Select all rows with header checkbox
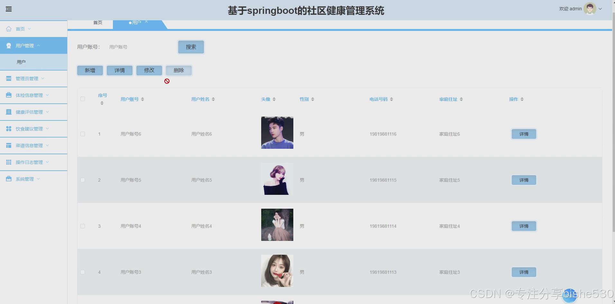 (x=83, y=99)
